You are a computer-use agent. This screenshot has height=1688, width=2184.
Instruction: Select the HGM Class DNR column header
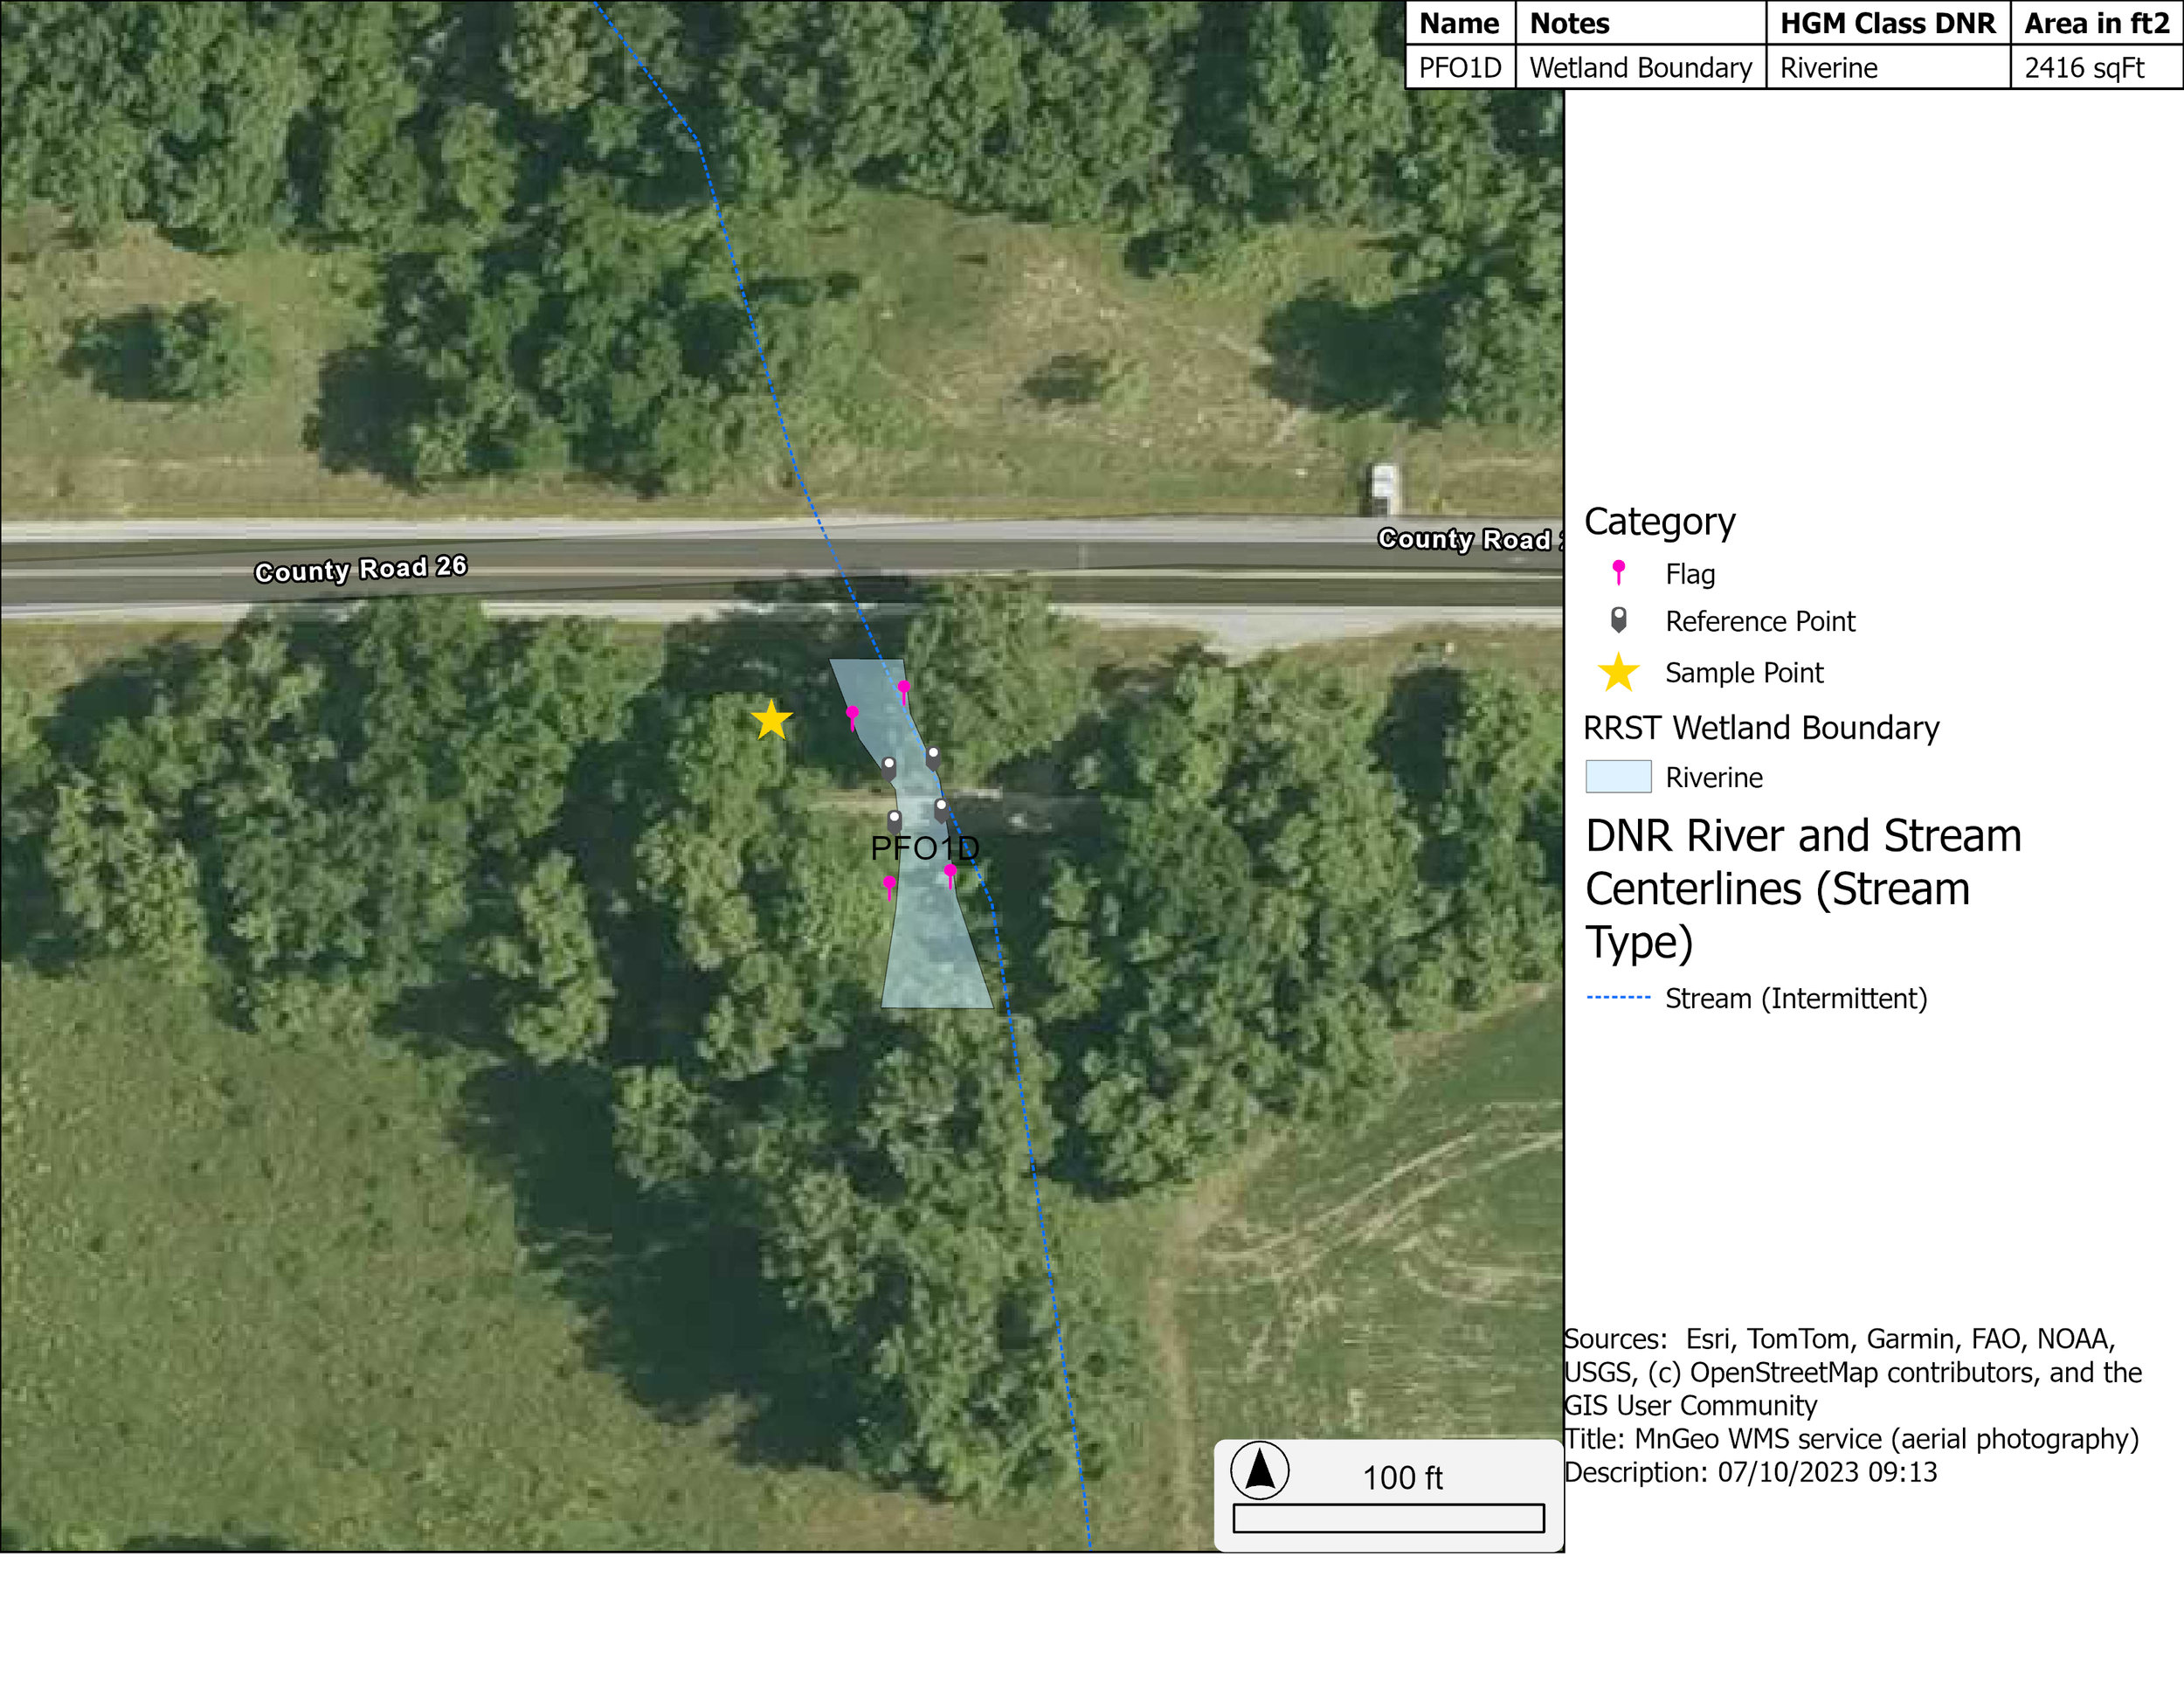[1887, 23]
